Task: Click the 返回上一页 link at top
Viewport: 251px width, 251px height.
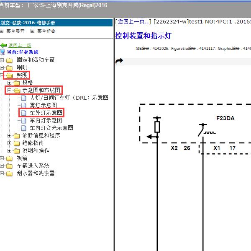Action: click(133, 21)
